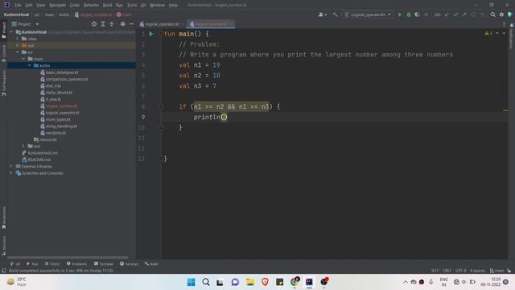Click Select Opened File target icon
Image resolution: width=515 pixels, height=290 pixels.
point(94,24)
